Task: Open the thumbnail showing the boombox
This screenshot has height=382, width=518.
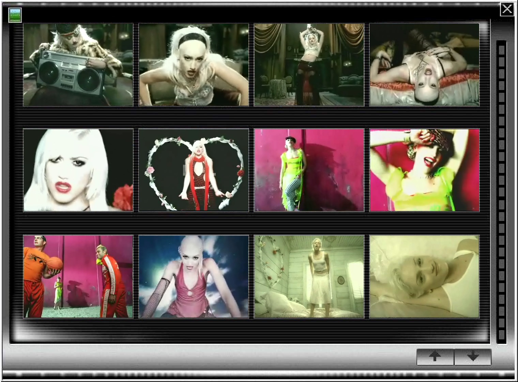Action: [78, 65]
